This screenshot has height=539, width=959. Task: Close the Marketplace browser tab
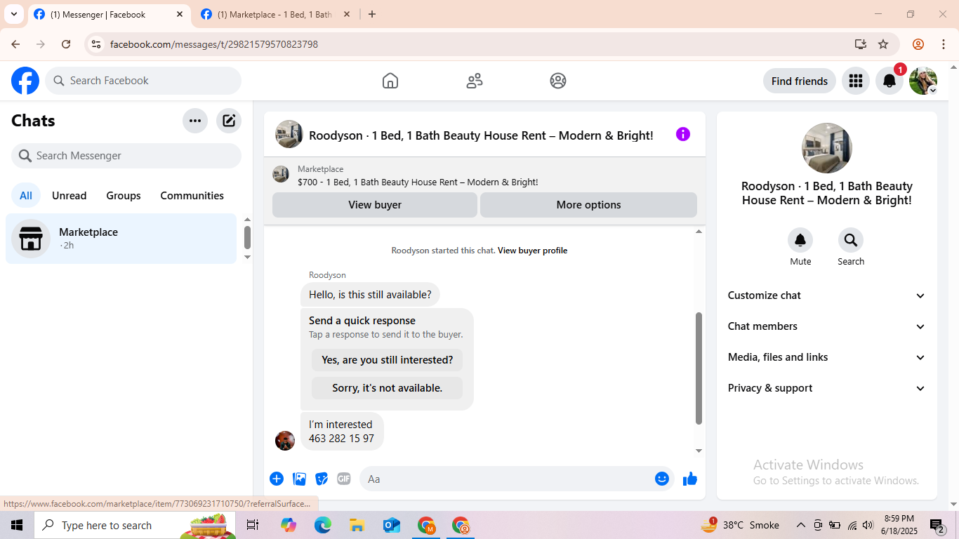346,14
